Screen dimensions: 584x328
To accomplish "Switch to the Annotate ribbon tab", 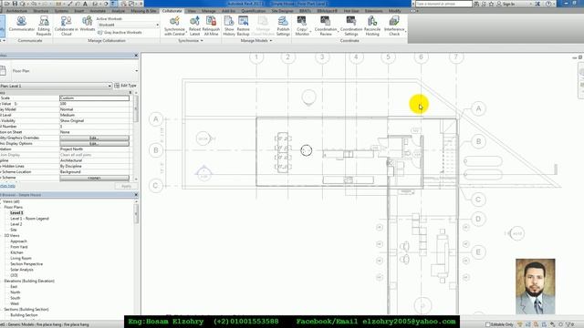I will point(98,11).
